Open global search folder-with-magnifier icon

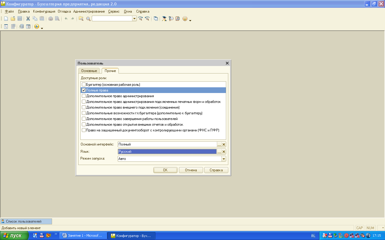(x=81, y=19)
